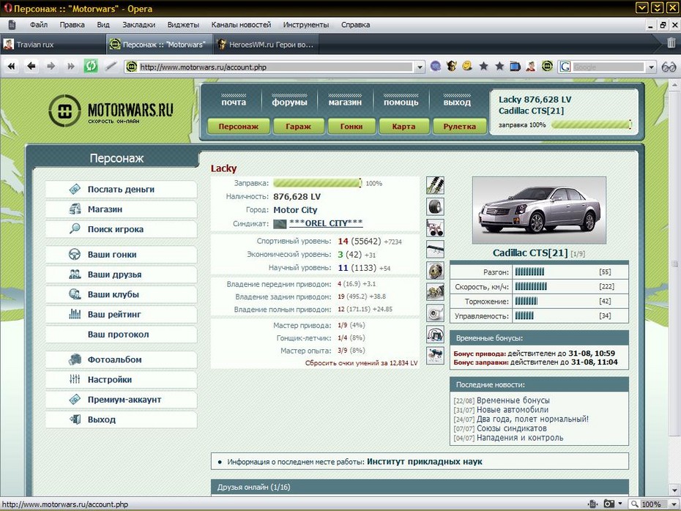
Task: Click the Opera reload button in toolbar
Action: (91, 67)
